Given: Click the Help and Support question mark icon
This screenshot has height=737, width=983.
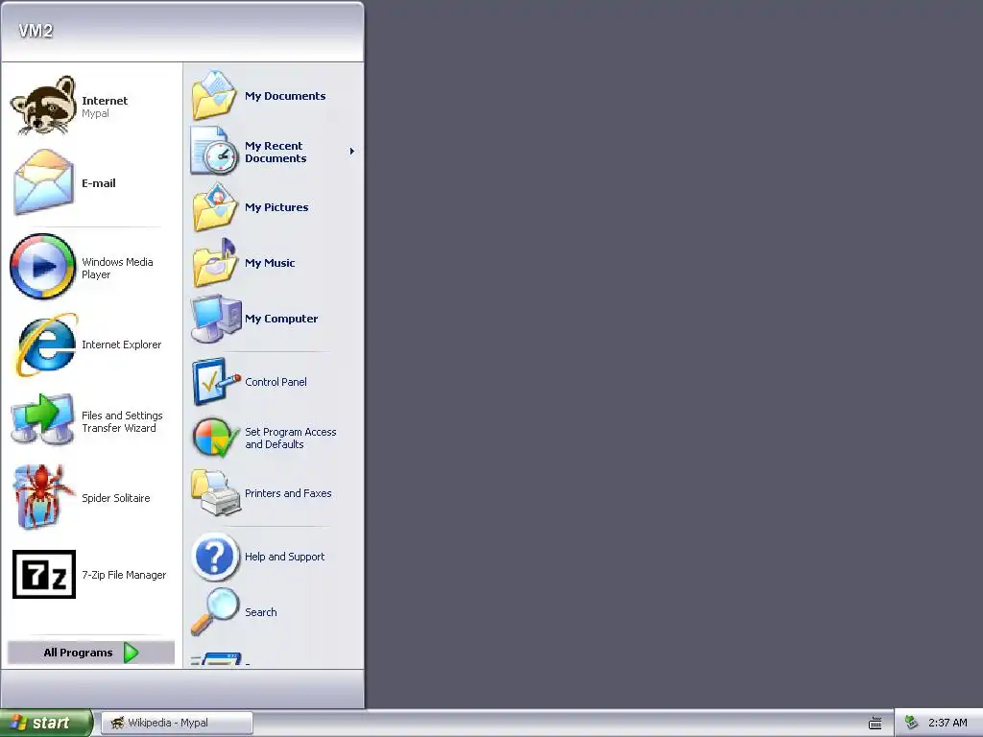Looking at the screenshot, I should click(214, 557).
